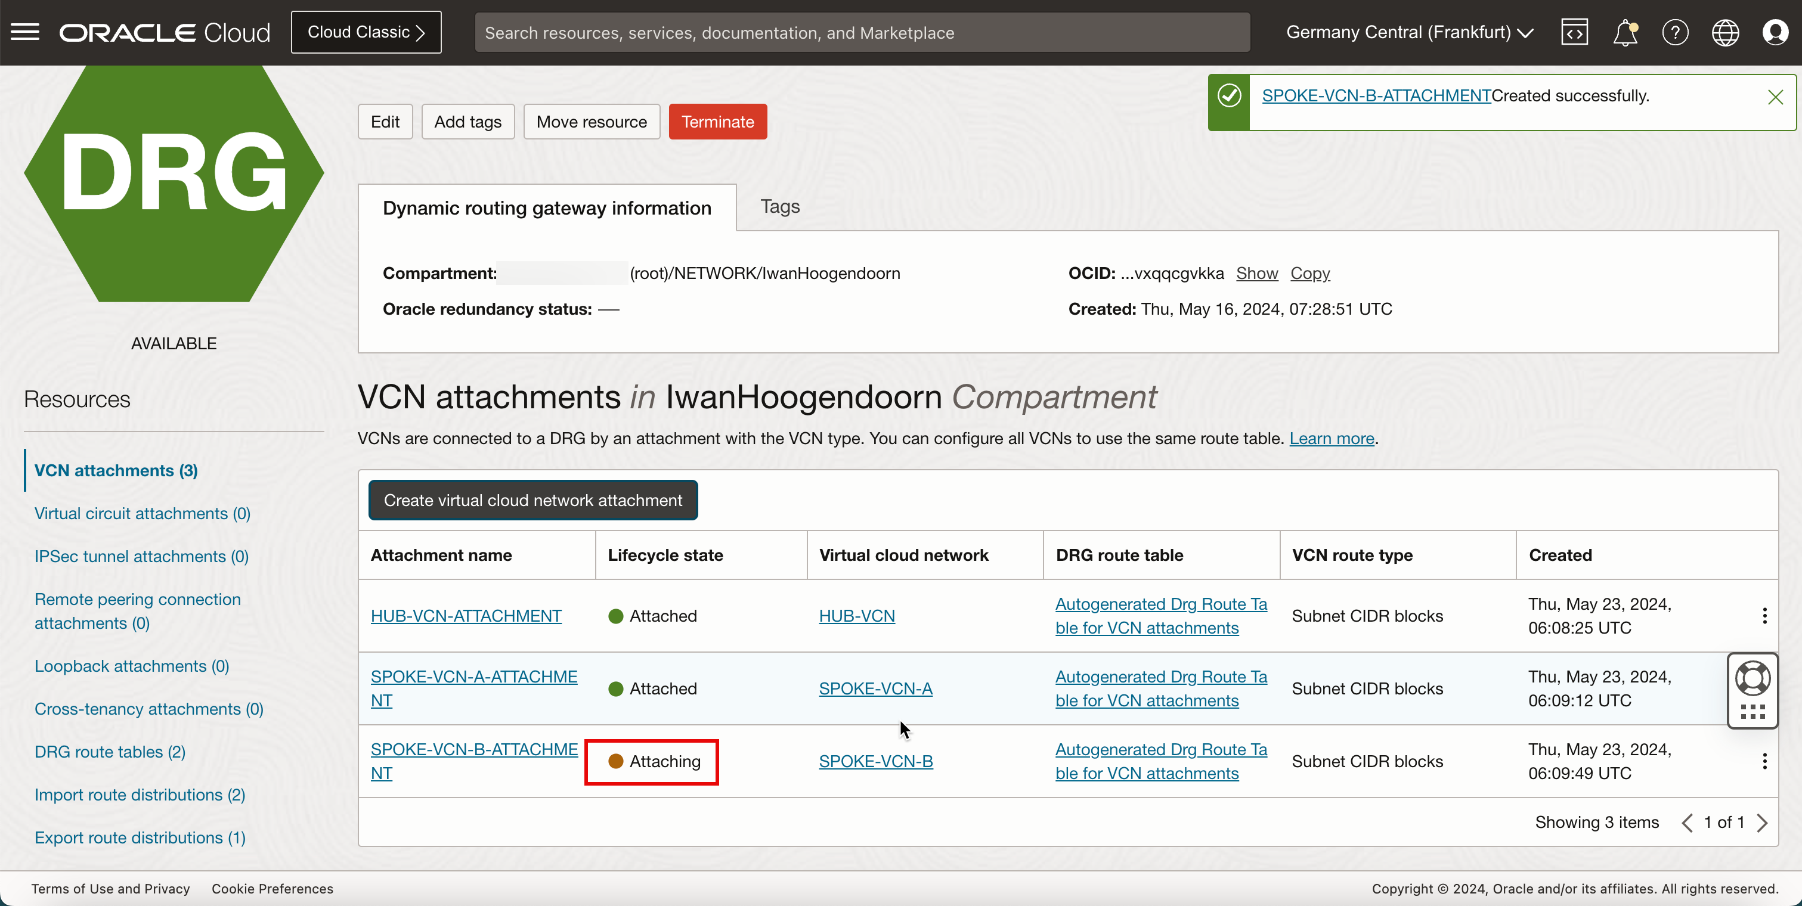Open the SPOKE-VCN-A network link
This screenshot has width=1802, height=906.
coord(875,688)
